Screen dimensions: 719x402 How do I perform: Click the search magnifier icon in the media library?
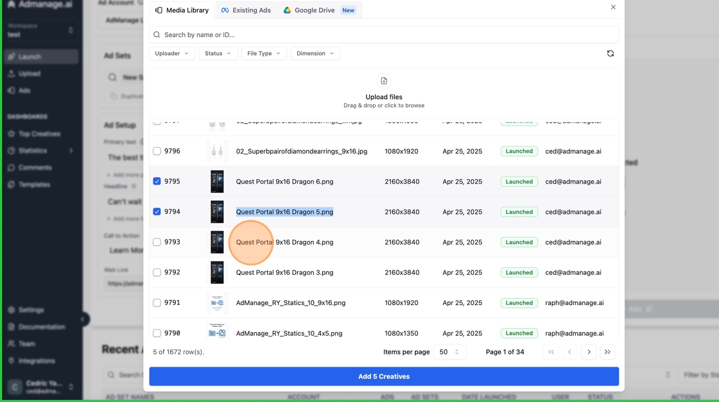[x=157, y=35]
